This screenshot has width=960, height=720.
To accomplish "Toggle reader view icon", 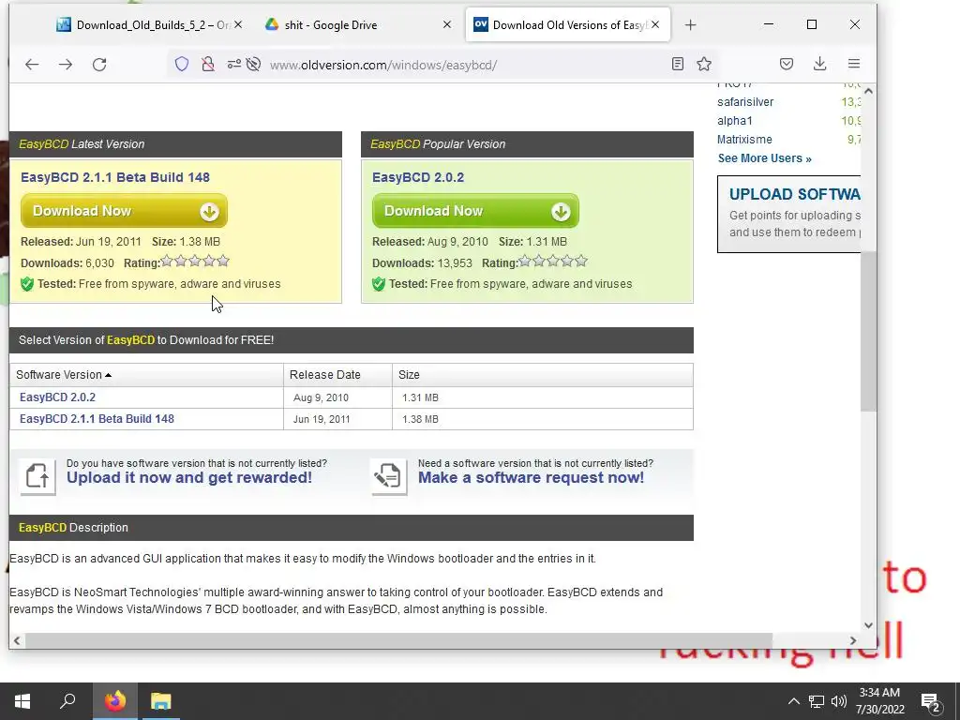I will tap(677, 64).
